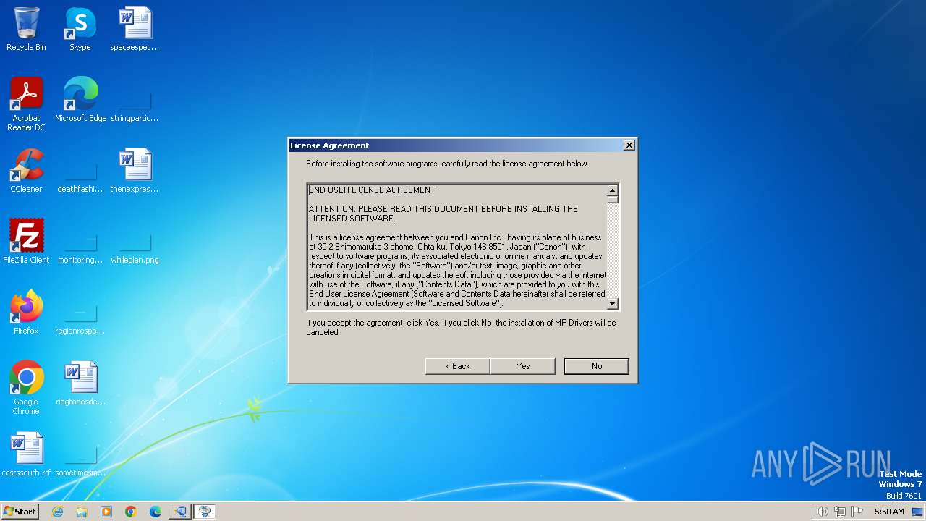Viewport: 926px width, 521px height.
Task: Select the Skype desktop shortcut
Action: point(80,29)
